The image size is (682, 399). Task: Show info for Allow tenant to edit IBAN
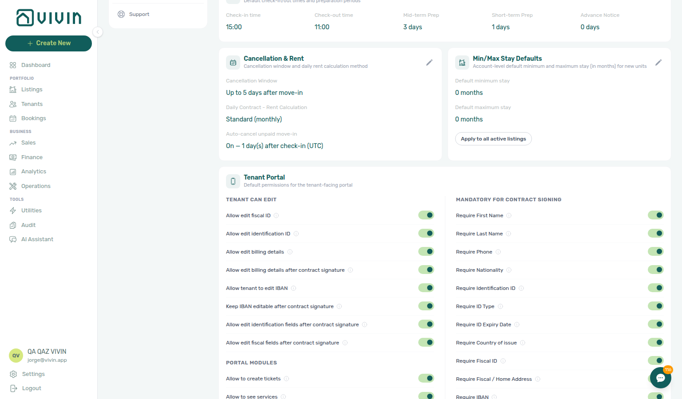click(x=293, y=289)
